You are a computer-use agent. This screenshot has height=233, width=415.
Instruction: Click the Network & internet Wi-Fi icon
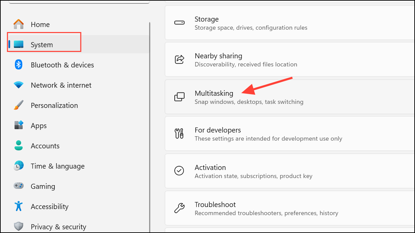tap(18, 85)
